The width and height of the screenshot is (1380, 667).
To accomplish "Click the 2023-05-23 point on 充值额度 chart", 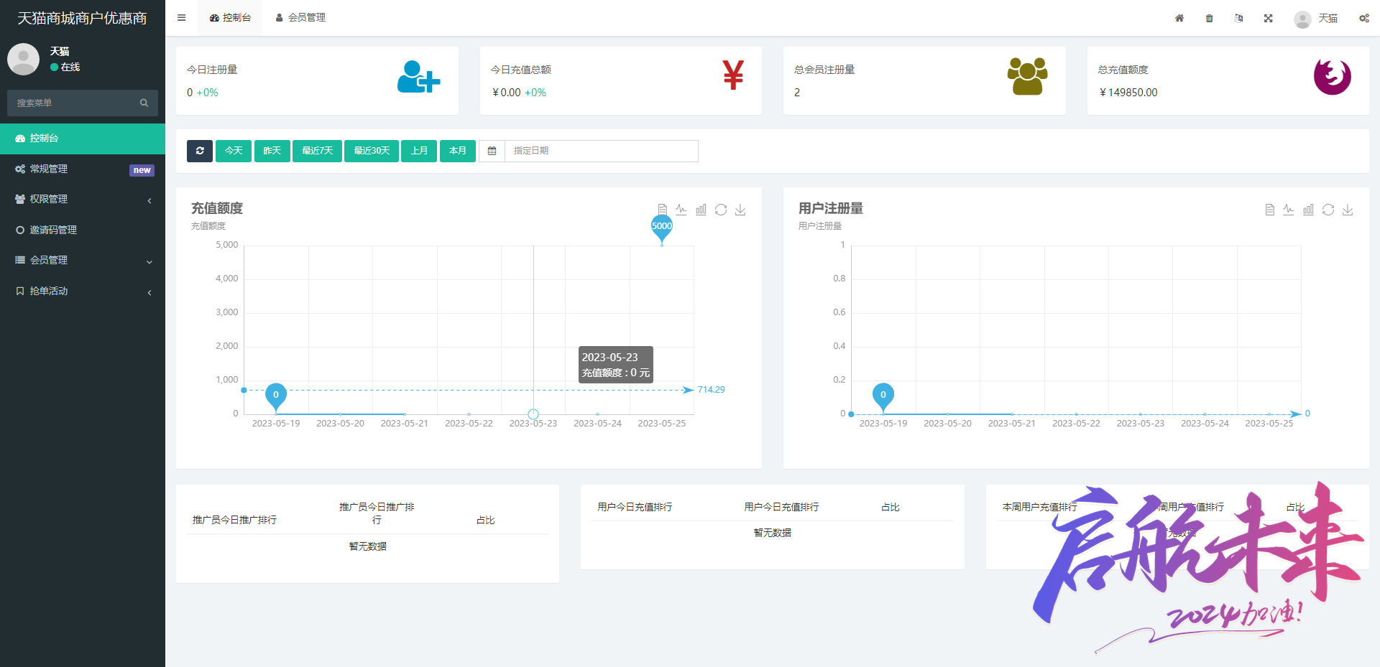I will point(533,414).
